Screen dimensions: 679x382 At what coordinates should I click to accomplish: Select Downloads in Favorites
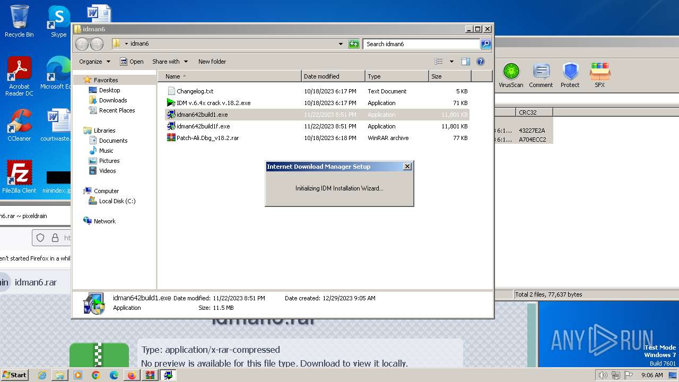[112, 100]
